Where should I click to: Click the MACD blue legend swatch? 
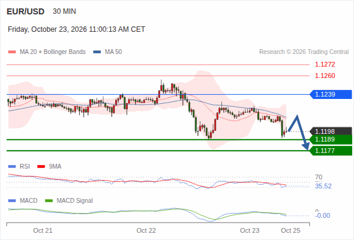click(x=12, y=201)
